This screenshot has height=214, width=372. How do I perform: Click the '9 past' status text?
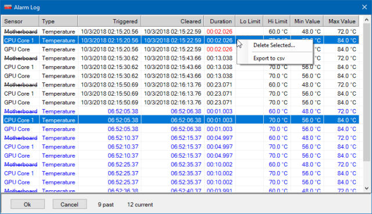[x=106, y=205]
